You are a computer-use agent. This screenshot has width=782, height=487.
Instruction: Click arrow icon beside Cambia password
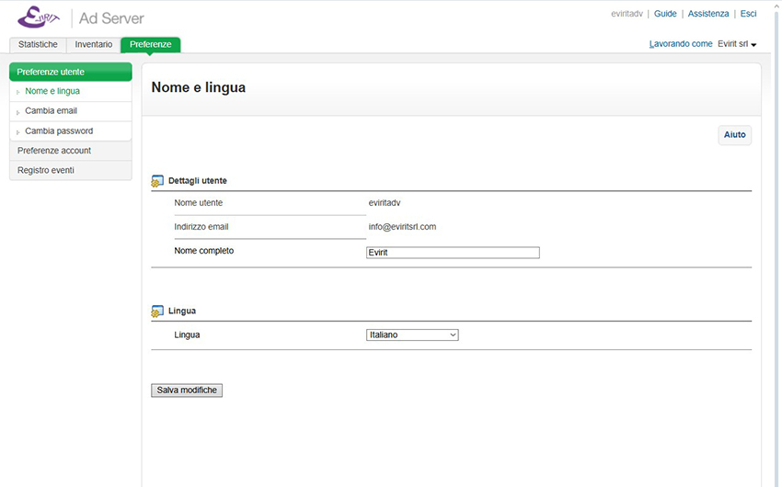17,132
